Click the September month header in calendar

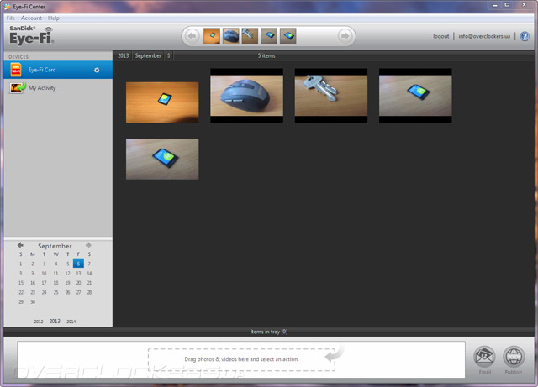pos(55,246)
